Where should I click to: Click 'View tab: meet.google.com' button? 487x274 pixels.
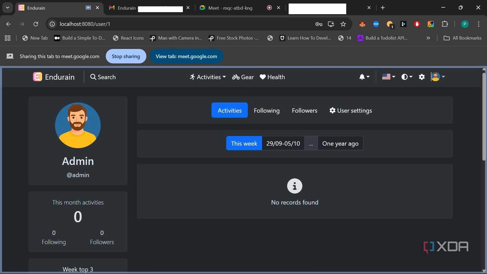[186, 56]
